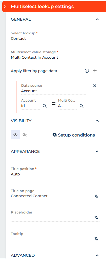Viewport: 106px width, 259px height.
Task: Click the Multiselect lookup settings title
Action: (42, 7)
